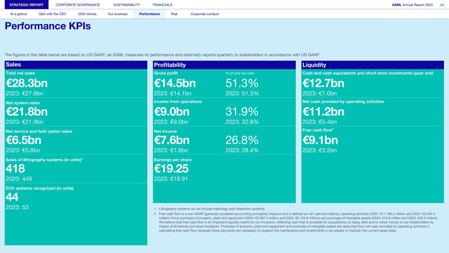Click the ASML Annual Report 2024 title
449x253 pixels.
[x=412, y=5]
